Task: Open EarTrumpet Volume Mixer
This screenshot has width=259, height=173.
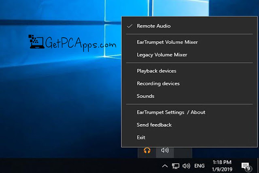Action: tap(189, 42)
